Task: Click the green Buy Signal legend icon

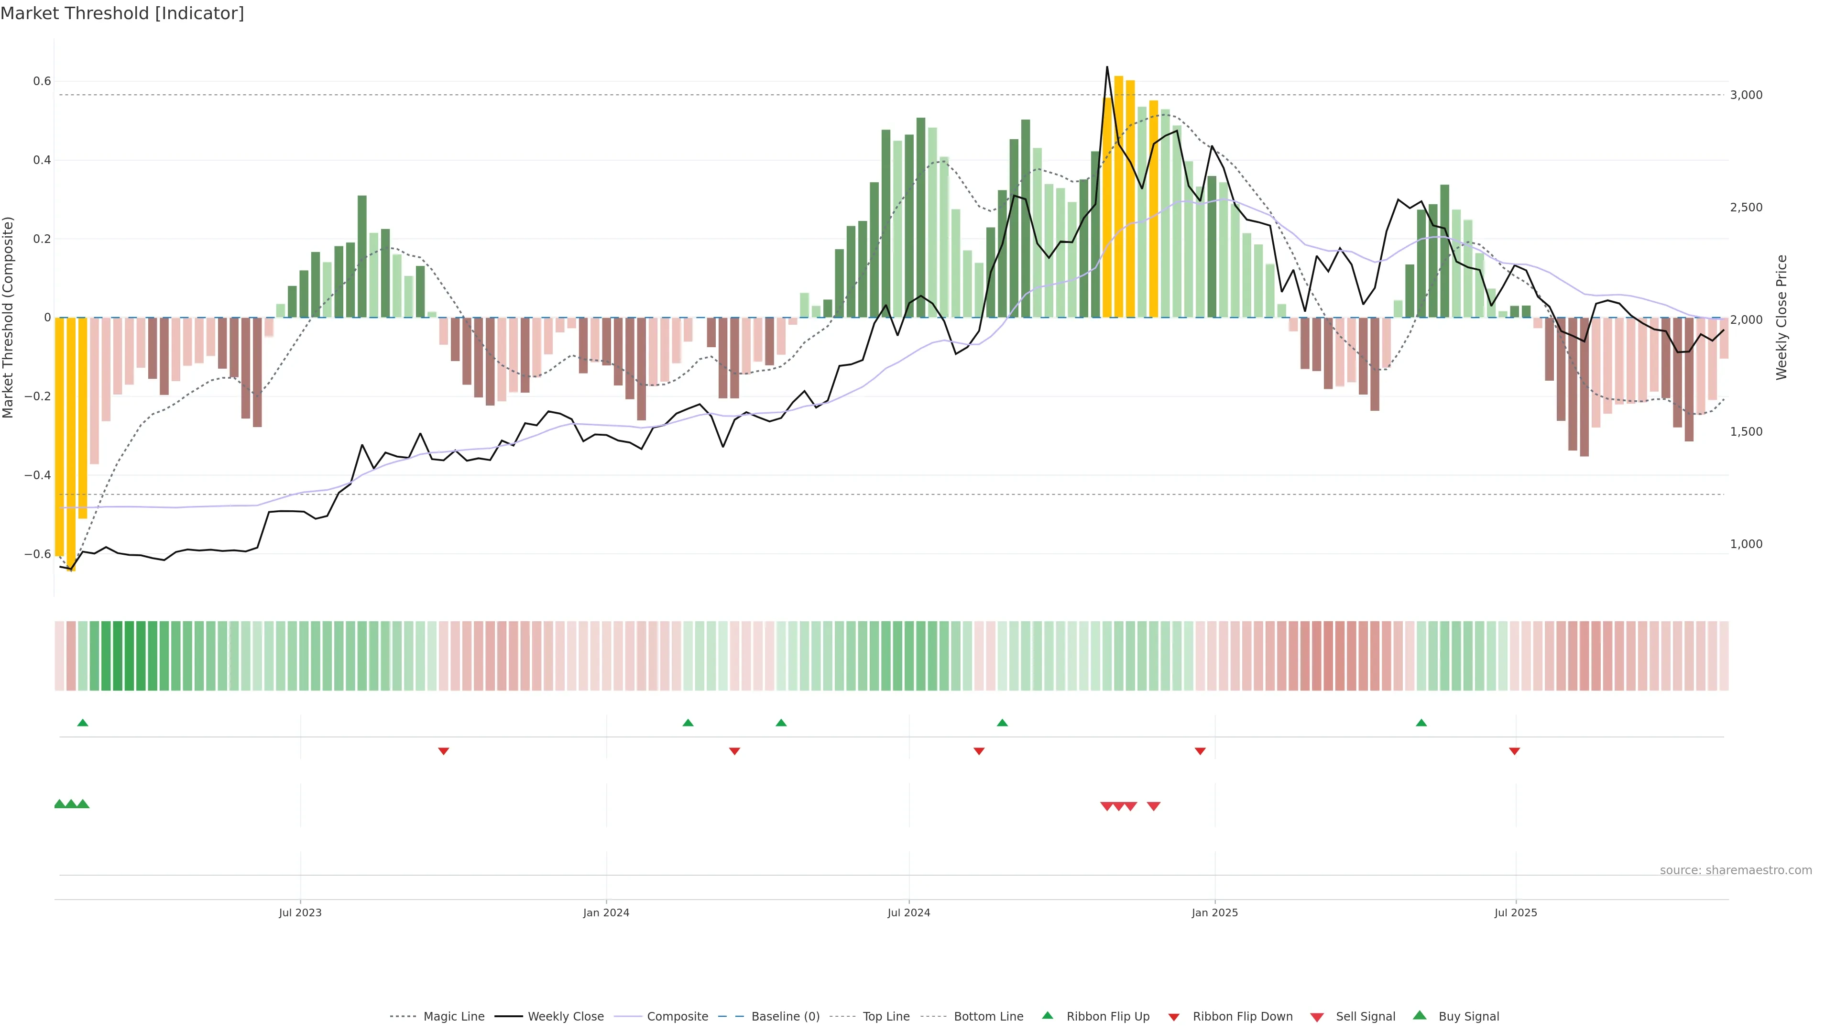Action: pyautogui.click(x=1419, y=1015)
